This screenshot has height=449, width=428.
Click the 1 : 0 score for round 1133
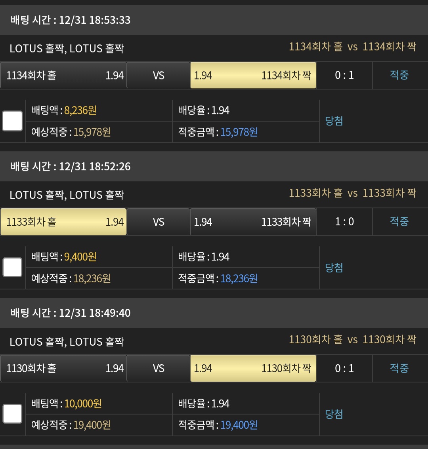(x=344, y=222)
